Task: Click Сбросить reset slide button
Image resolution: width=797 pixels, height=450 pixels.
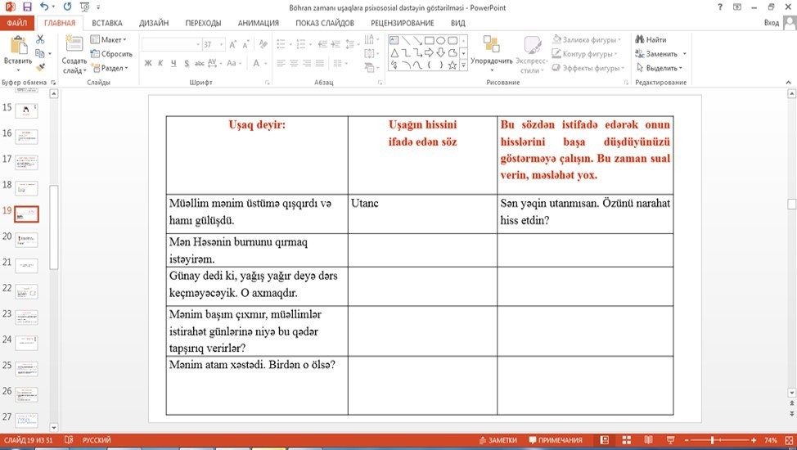Action: pos(111,53)
